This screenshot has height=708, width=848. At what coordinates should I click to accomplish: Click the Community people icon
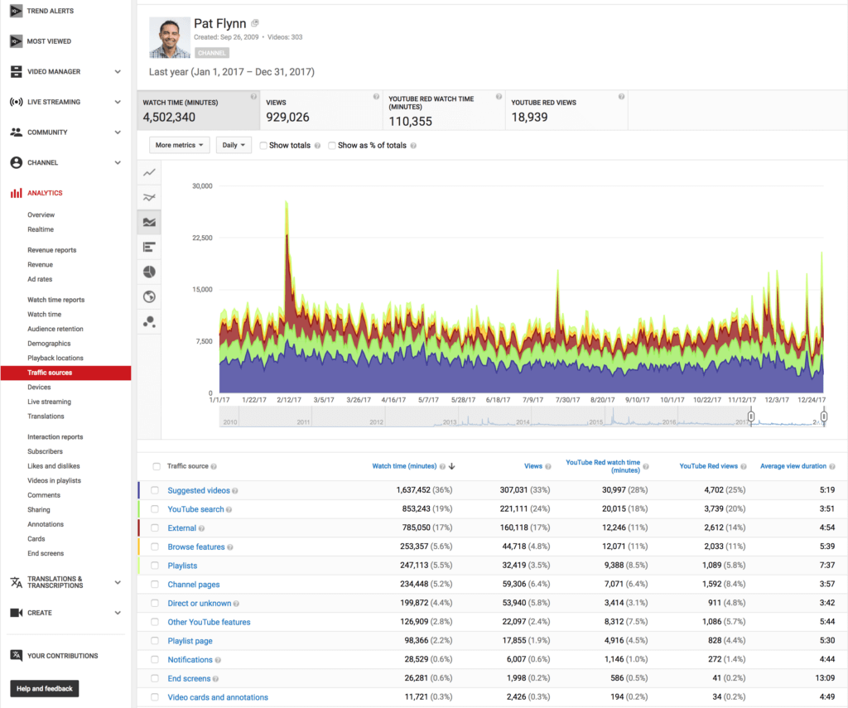coord(17,132)
